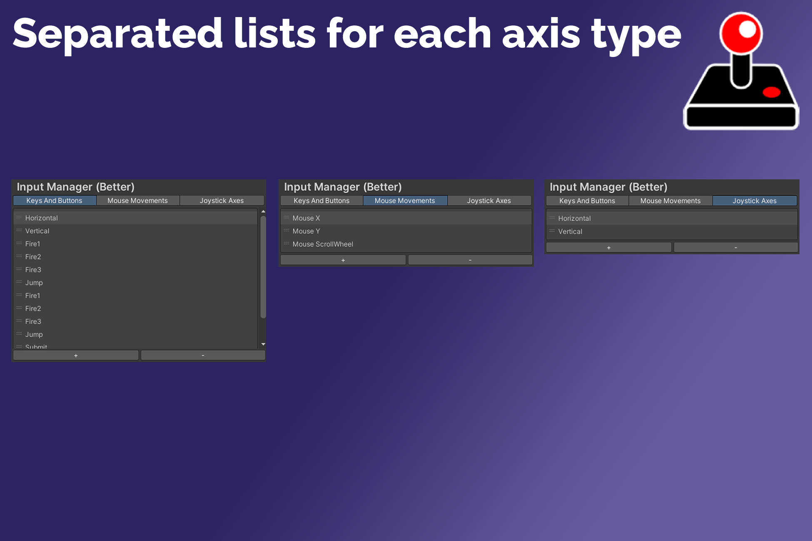The width and height of the screenshot is (812, 541).
Task: Click the drag handle beside Horizontal in the first panel
Action: pyautogui.click(x=19, y=218)
